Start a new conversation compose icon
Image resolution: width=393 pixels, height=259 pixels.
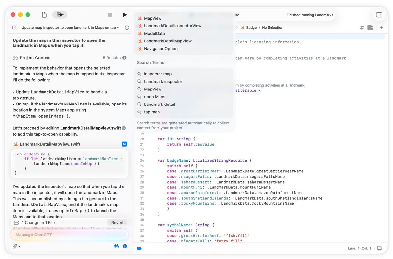pos(14,28)
